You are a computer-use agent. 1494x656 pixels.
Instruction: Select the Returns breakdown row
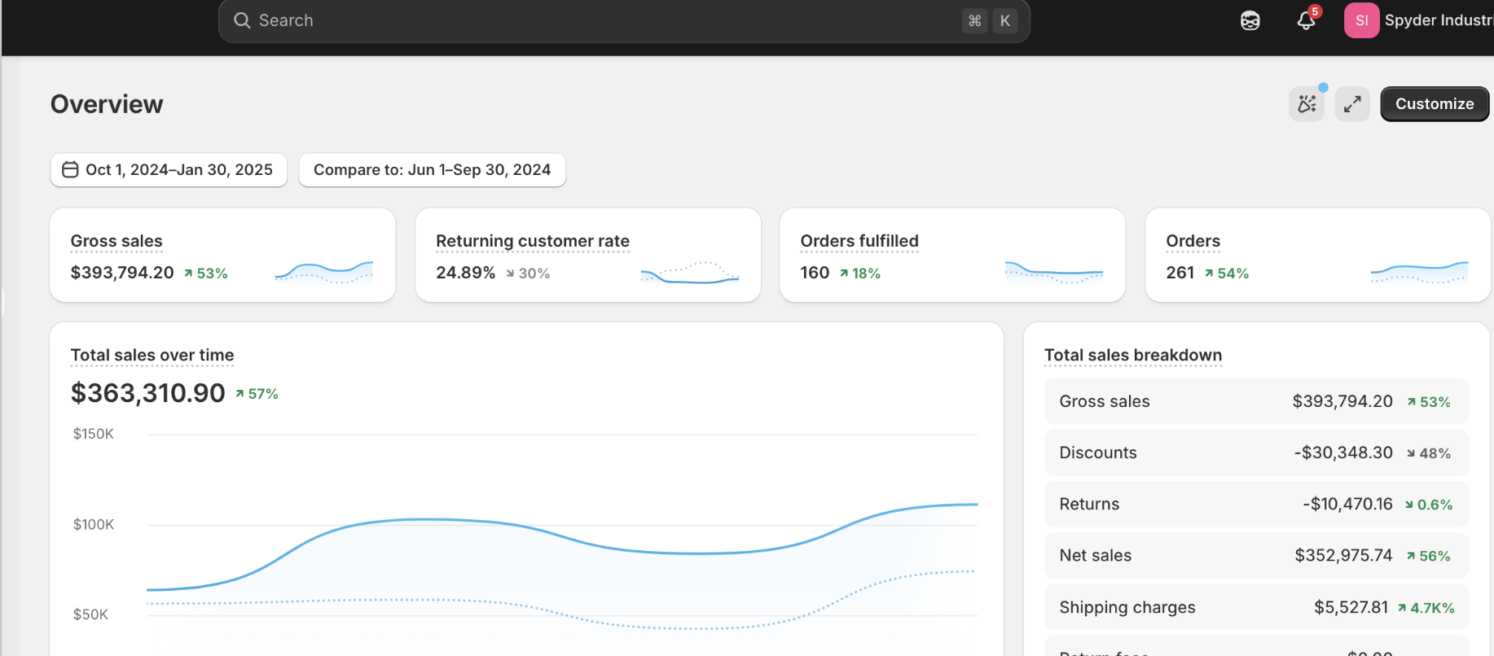click(x=1256, y=504)
